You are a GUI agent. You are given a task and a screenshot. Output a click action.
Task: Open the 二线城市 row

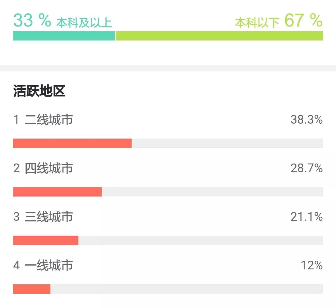point(49,120)
